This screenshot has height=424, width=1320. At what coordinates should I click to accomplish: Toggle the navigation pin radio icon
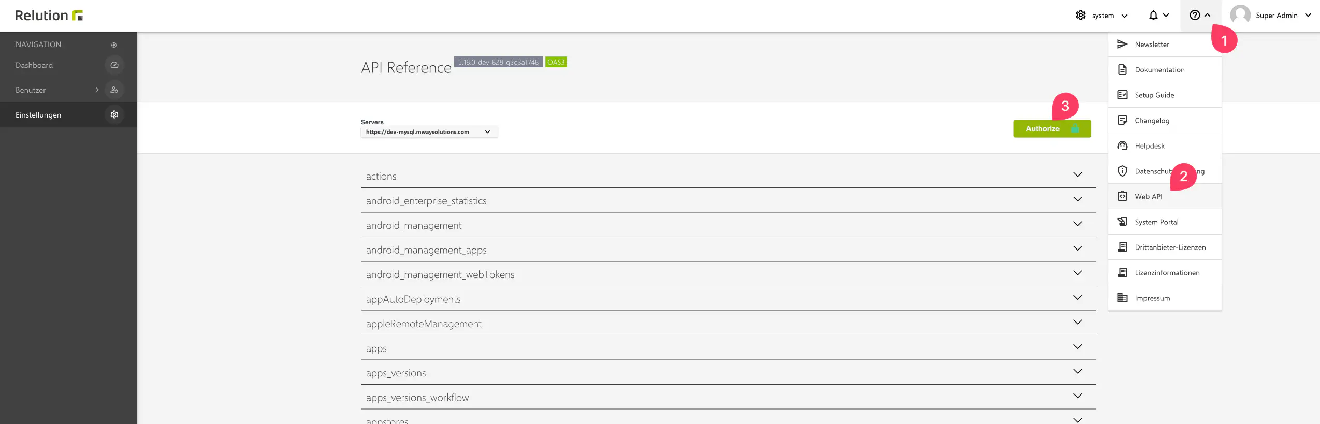pyautogui.click(x=114, y=45)
